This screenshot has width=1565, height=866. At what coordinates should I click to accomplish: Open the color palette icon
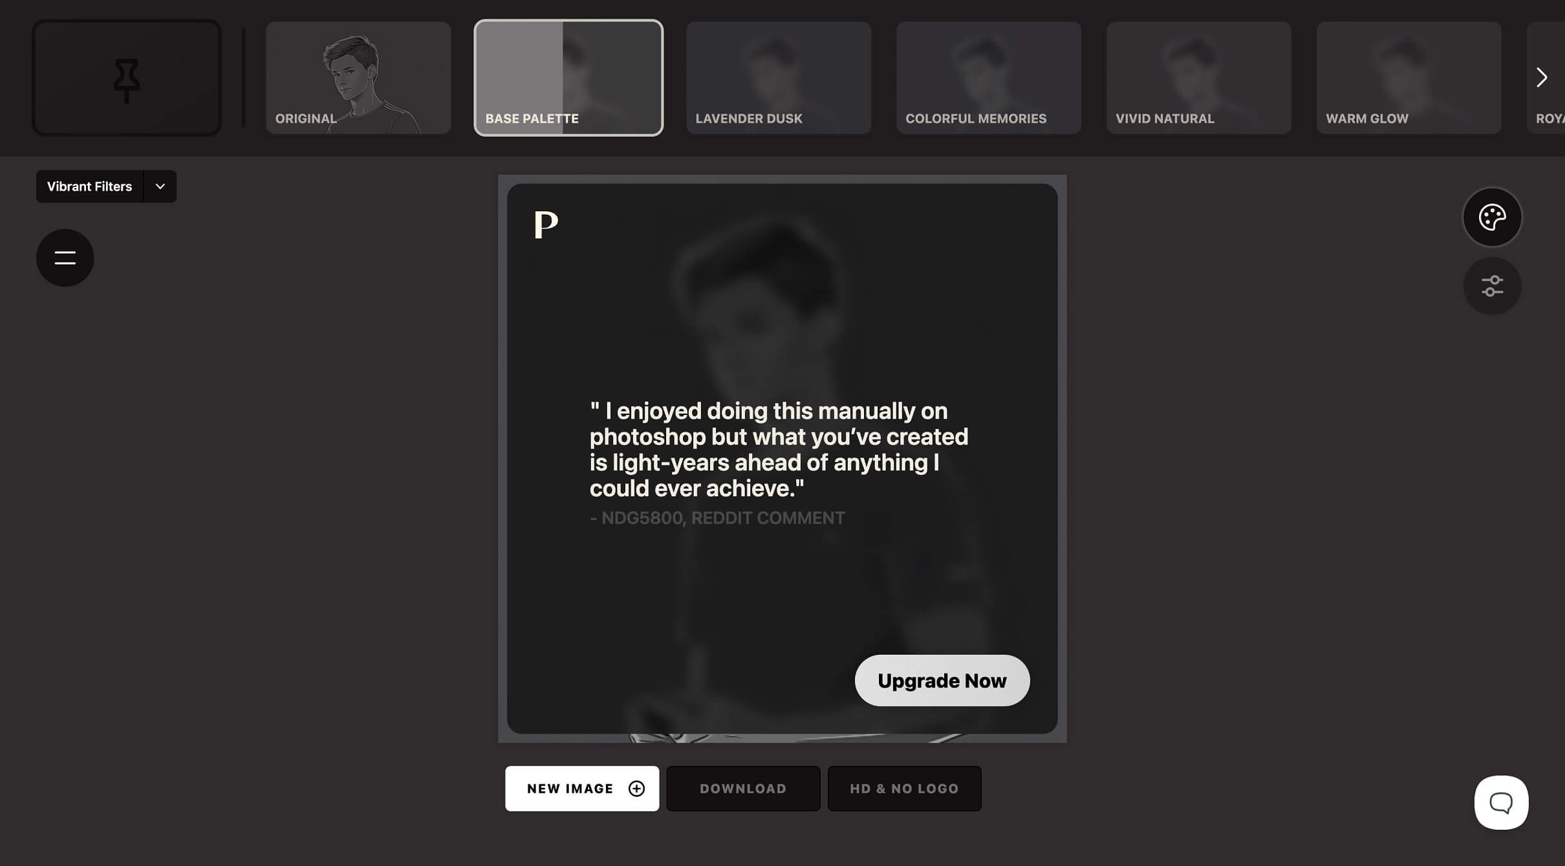[x=1492, y=217]
